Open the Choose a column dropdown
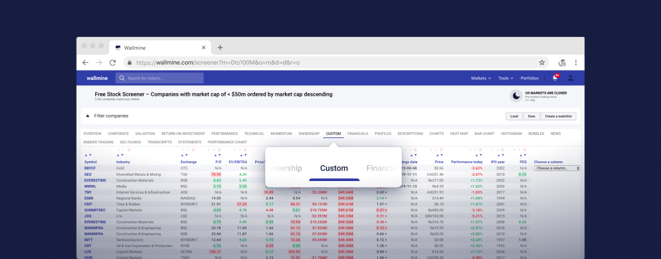661x259 pixels. [557, 168]
